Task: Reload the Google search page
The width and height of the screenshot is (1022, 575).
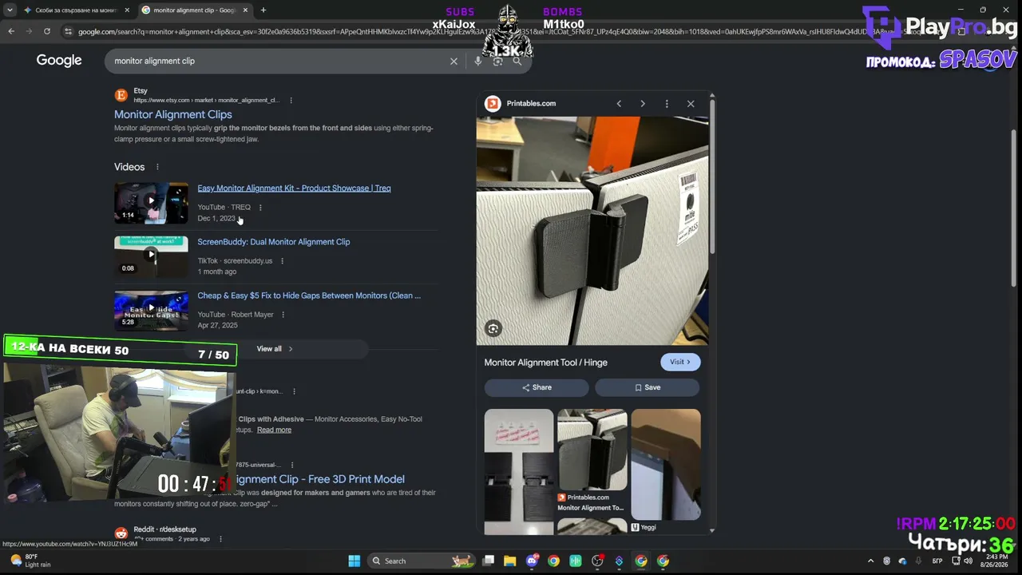Action: (x=47, y=31)
